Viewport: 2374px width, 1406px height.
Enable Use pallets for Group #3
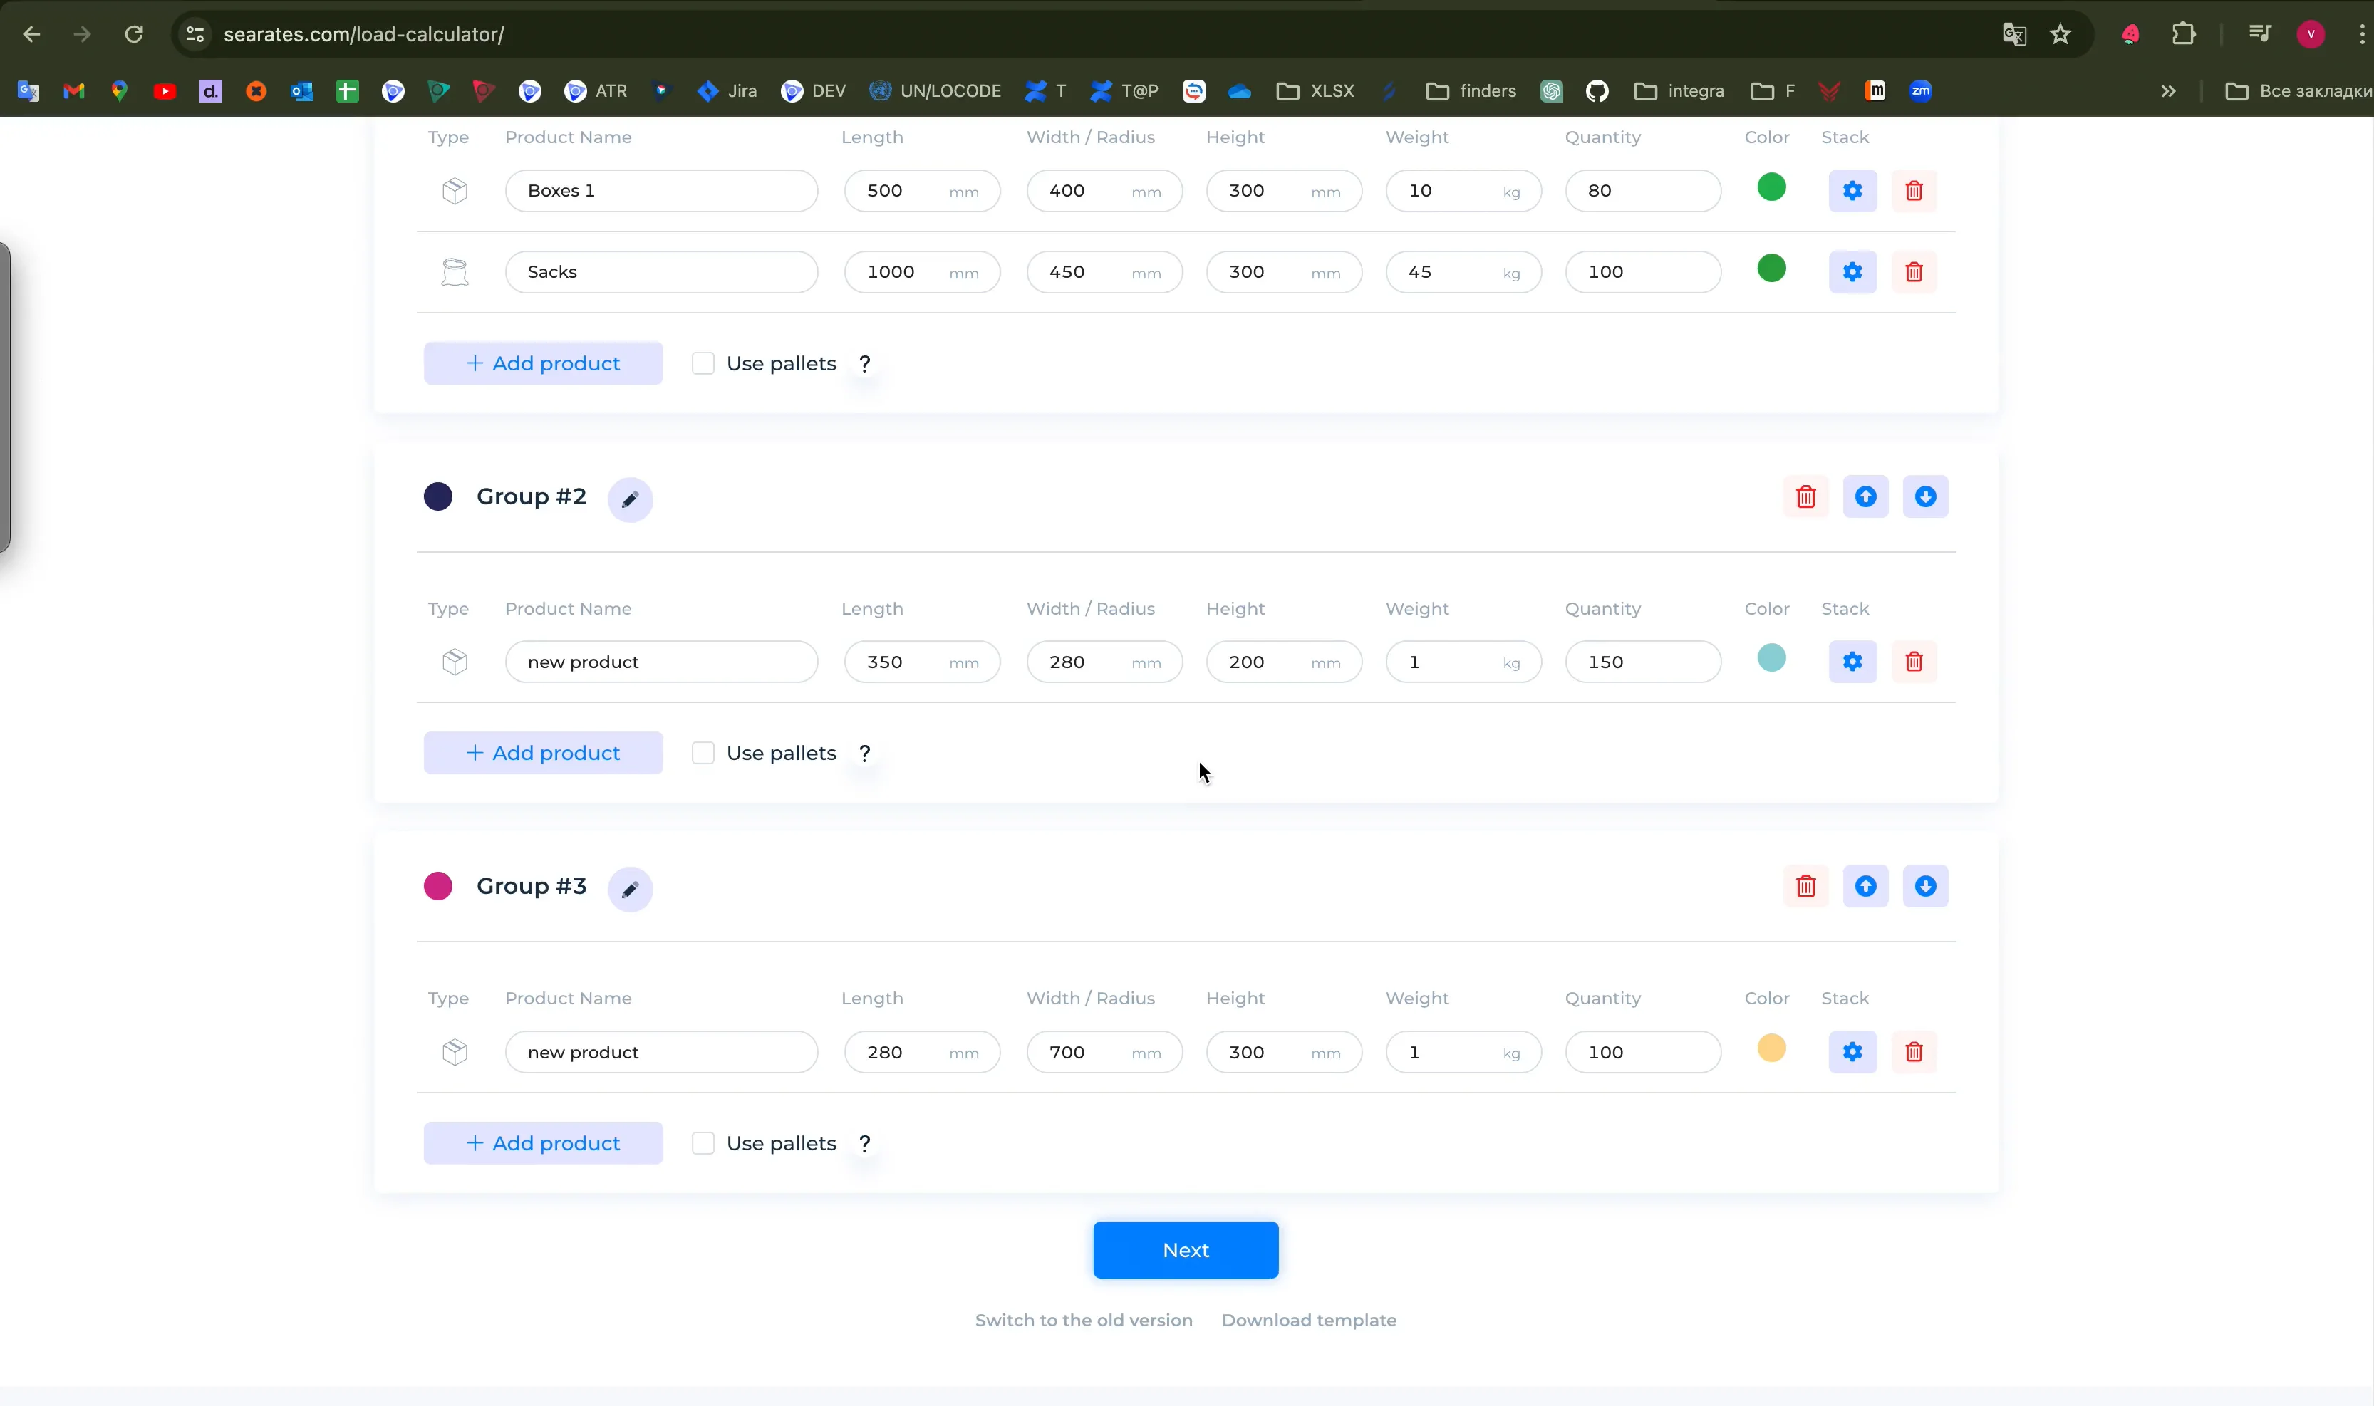[703, 1144]
